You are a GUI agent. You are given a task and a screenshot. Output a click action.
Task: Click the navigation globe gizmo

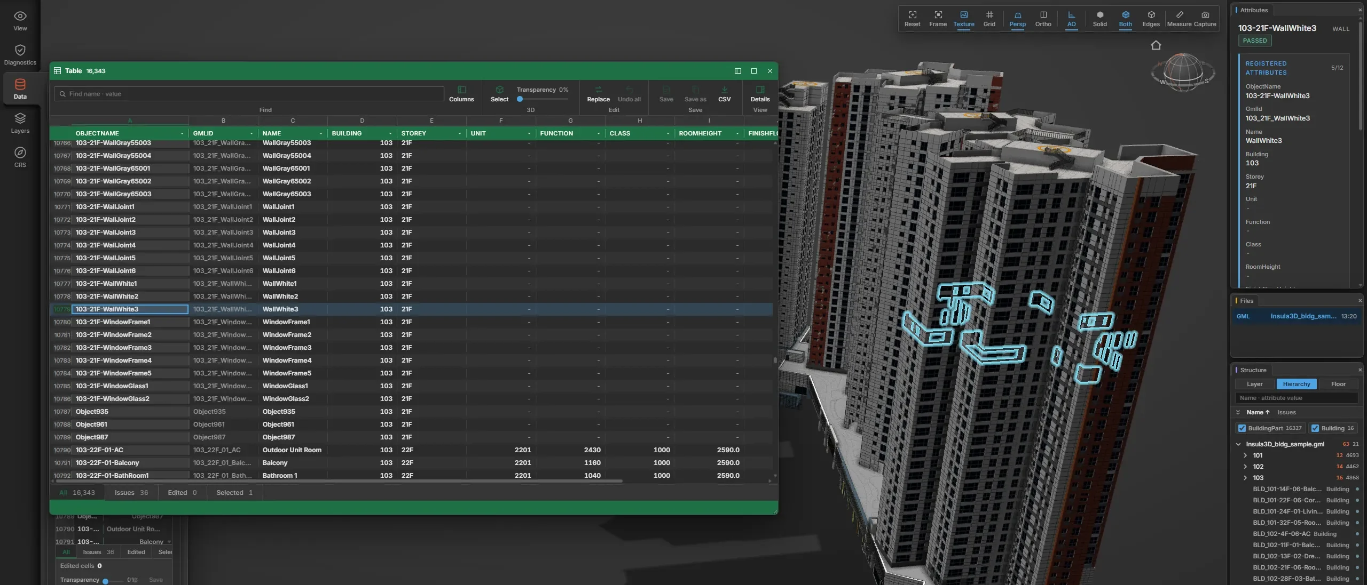click(x=1183, y=72)
